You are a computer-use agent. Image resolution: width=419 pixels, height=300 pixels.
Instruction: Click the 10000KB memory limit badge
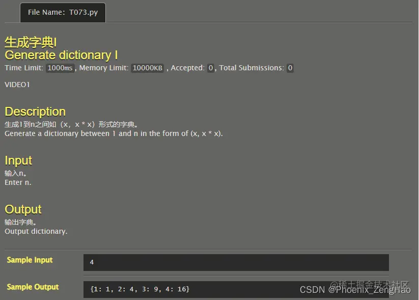(x=147, y=68)
